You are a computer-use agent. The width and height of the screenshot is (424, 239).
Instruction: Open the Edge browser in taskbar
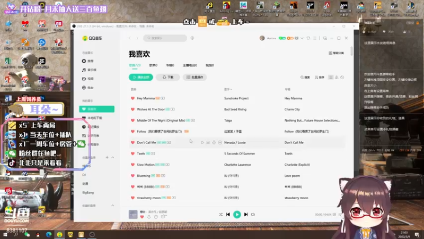tap(49, 234)
